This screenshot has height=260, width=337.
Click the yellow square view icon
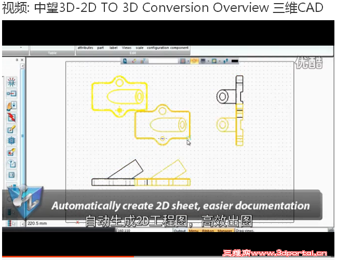214,61
